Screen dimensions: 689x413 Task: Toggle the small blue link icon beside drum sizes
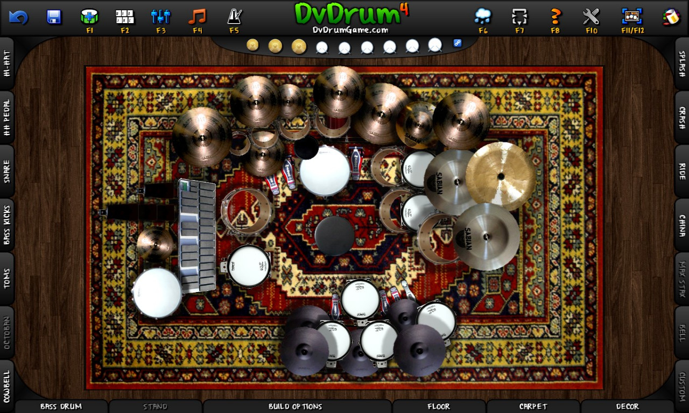(458, 43)
